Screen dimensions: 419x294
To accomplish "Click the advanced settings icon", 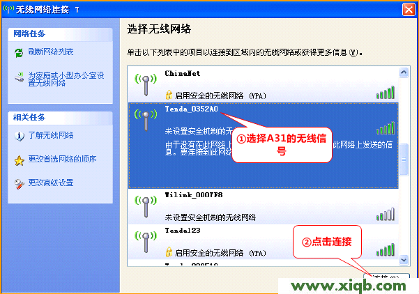I will pyautogui.click(x=20, y=184).
